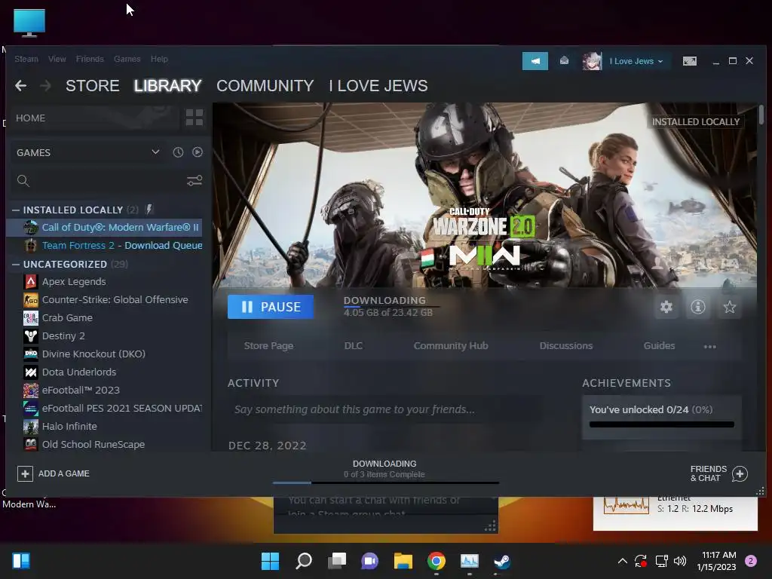Open the I Love Jews account dropdown

[636, 61]
